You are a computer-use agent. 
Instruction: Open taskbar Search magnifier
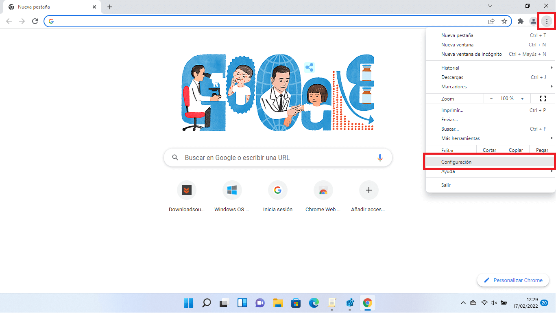206,303
